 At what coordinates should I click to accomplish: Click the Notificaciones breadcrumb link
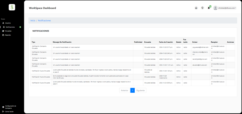pyautogui.click(x=44, y=21)
